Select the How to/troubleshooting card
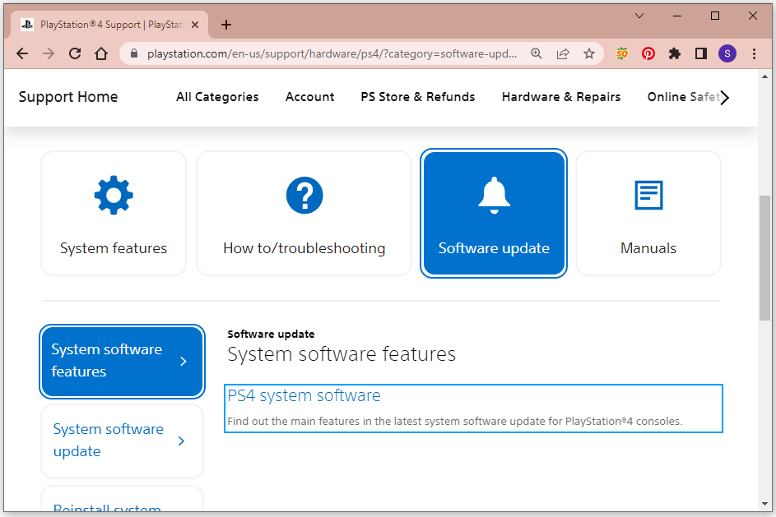The image size is (776, 517). pyautogui.click(x=304, y=213)
